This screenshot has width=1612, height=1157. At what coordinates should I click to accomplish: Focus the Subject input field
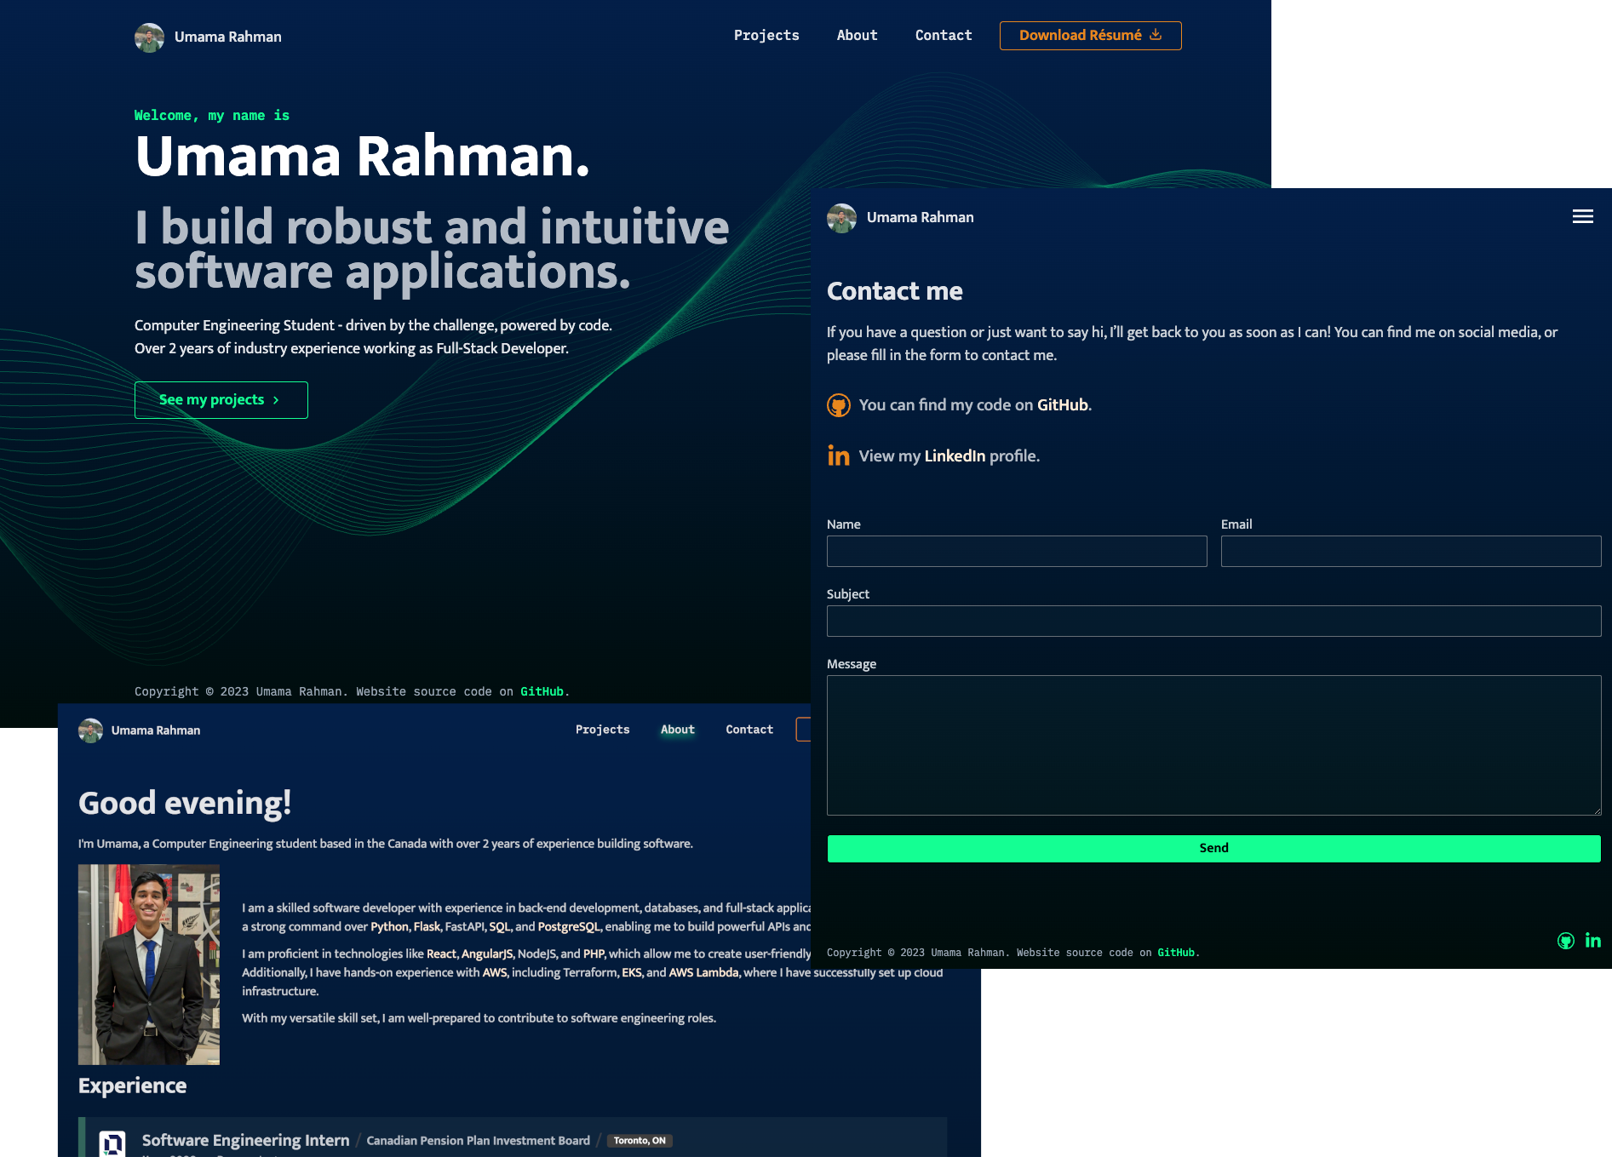(1213, 621)
